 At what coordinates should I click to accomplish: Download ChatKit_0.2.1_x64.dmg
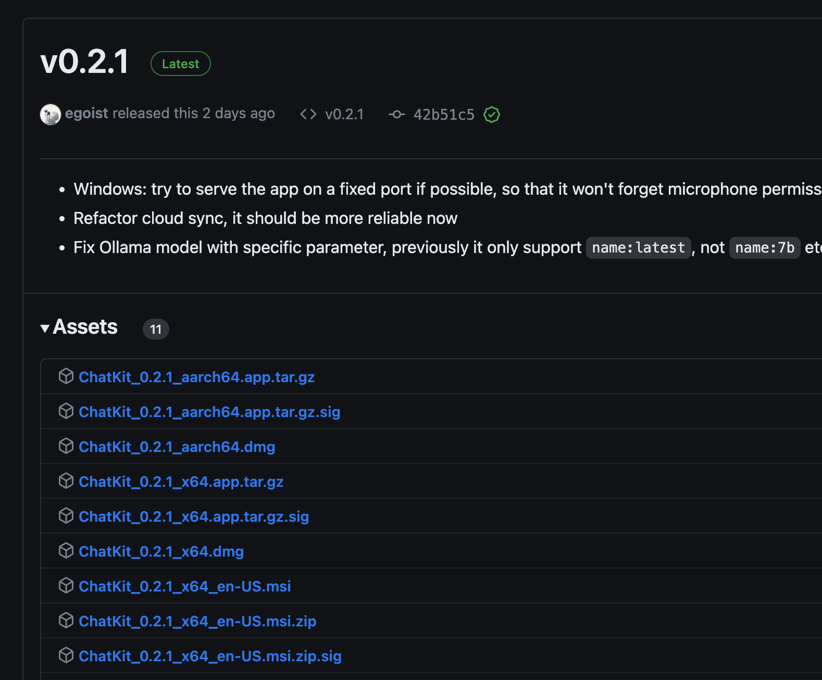(161, 551)
